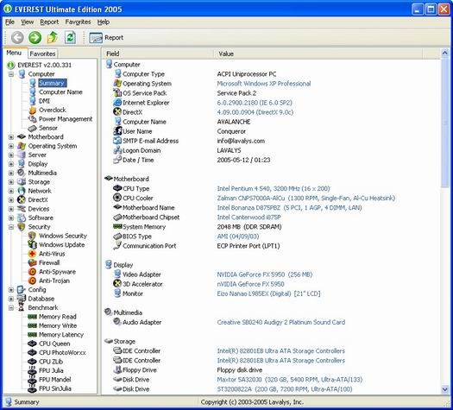Viewport: 453px width, 410px height.
Task: Open the Anti-Virus security page
Action: click(x=52, y=254)
